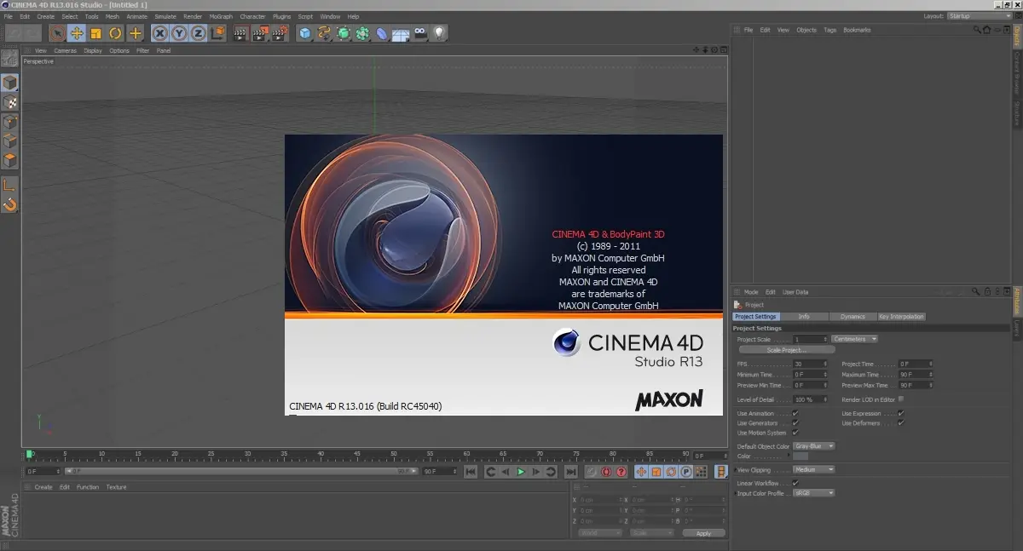Switch to the Key Interpolation tab
This screenshot has height=551, width=1023.
(901, 317)
